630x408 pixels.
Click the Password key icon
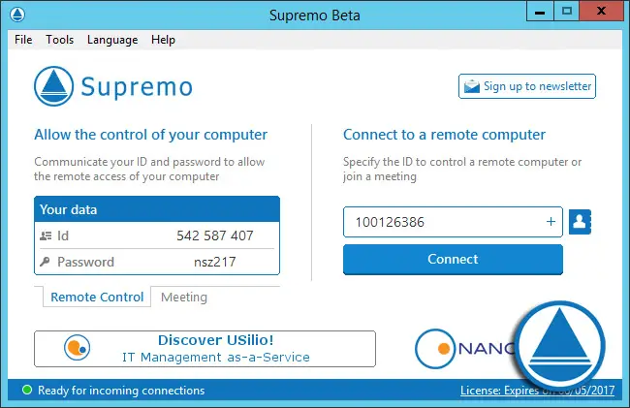click(45, 262)
